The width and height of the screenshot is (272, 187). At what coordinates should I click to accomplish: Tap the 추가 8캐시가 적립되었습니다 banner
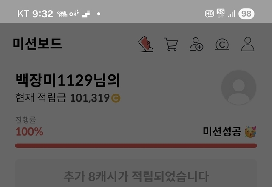click(x=136, y=173)
